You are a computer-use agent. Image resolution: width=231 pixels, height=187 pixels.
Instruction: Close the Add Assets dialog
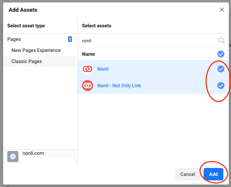tap(222, 10)
